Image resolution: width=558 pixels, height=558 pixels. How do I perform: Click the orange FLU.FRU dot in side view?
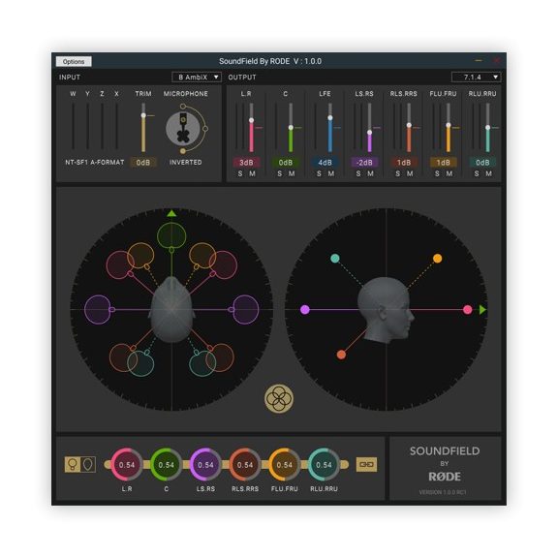tap(437, 259)
